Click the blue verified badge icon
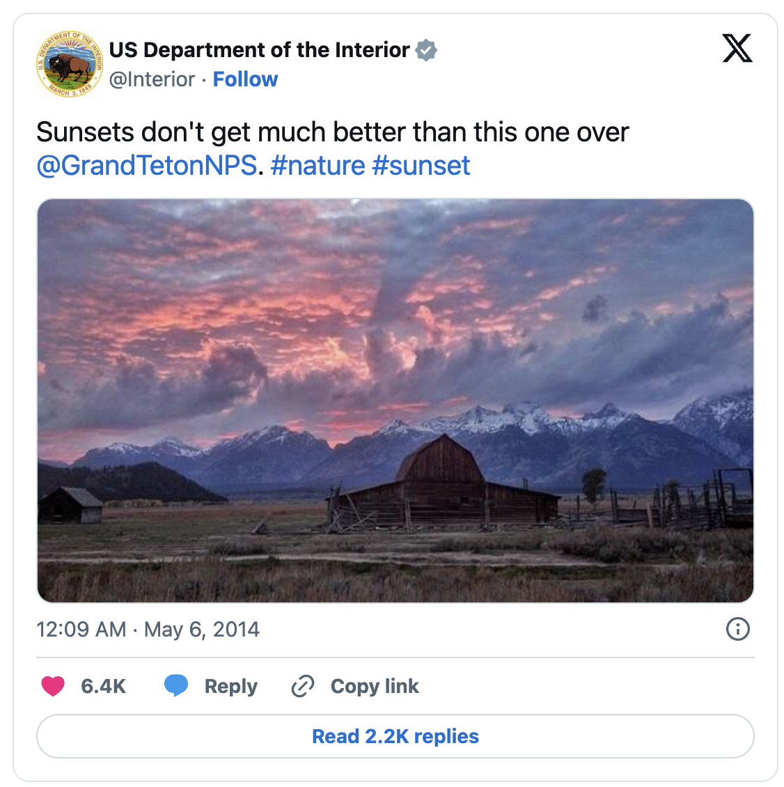 pyautogui.click(x=426, y=50)
